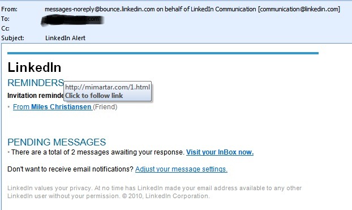The width and height of the screenshot is (352, 210).
Task: Click the LinkedIn values your privacy footer
Action: 154,192
